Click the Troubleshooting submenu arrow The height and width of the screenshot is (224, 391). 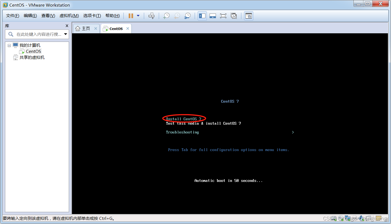tap(293, 132)
